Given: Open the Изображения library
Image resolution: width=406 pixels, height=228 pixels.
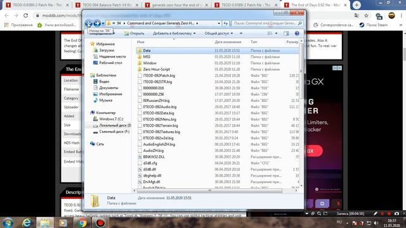Looking at the screenshot, I should (x=110, y=94).
